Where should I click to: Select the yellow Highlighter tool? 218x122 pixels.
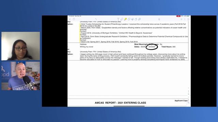(125, 19)
